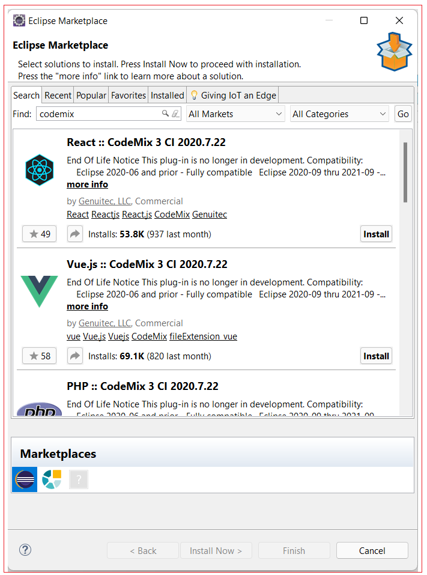Open the All Markets dropdown
427x575 pixels.
click(x=235, y=114)
